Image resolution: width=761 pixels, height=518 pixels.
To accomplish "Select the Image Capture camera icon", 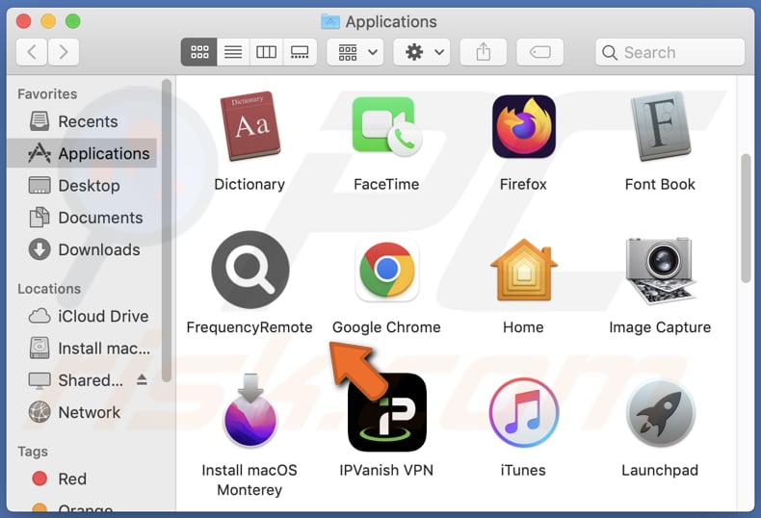I will pyautogui.click(x=660, y=271).
